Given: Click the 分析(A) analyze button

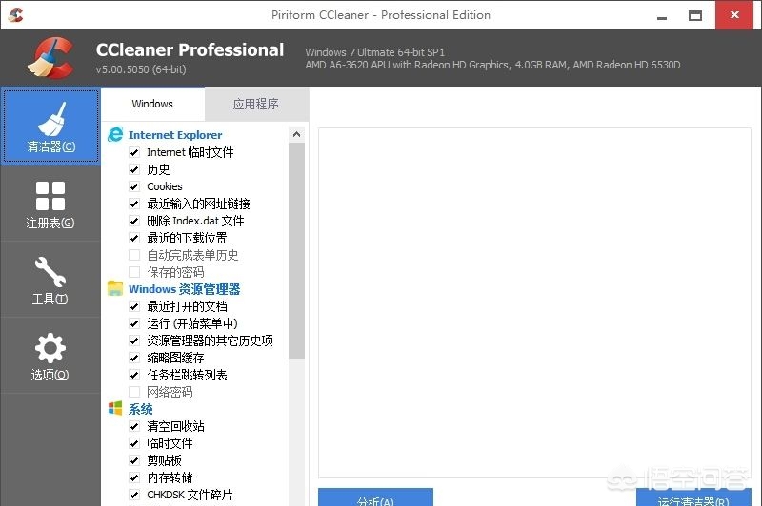Looking at the screenshot, I should [x=375, y=497].
